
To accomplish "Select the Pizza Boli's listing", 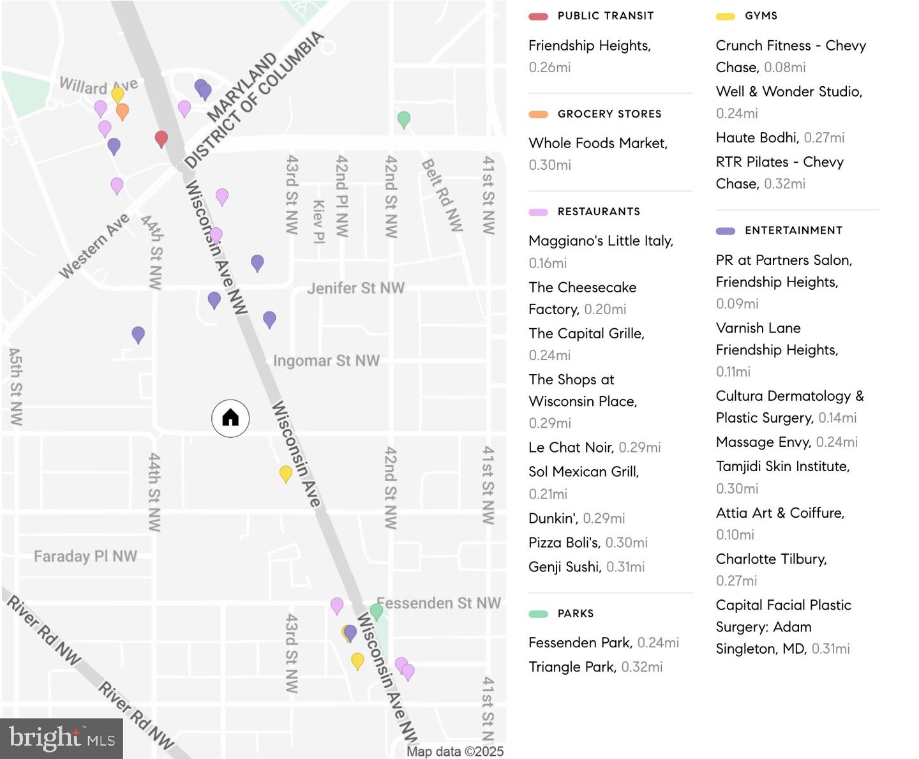I will coord(588,543).
